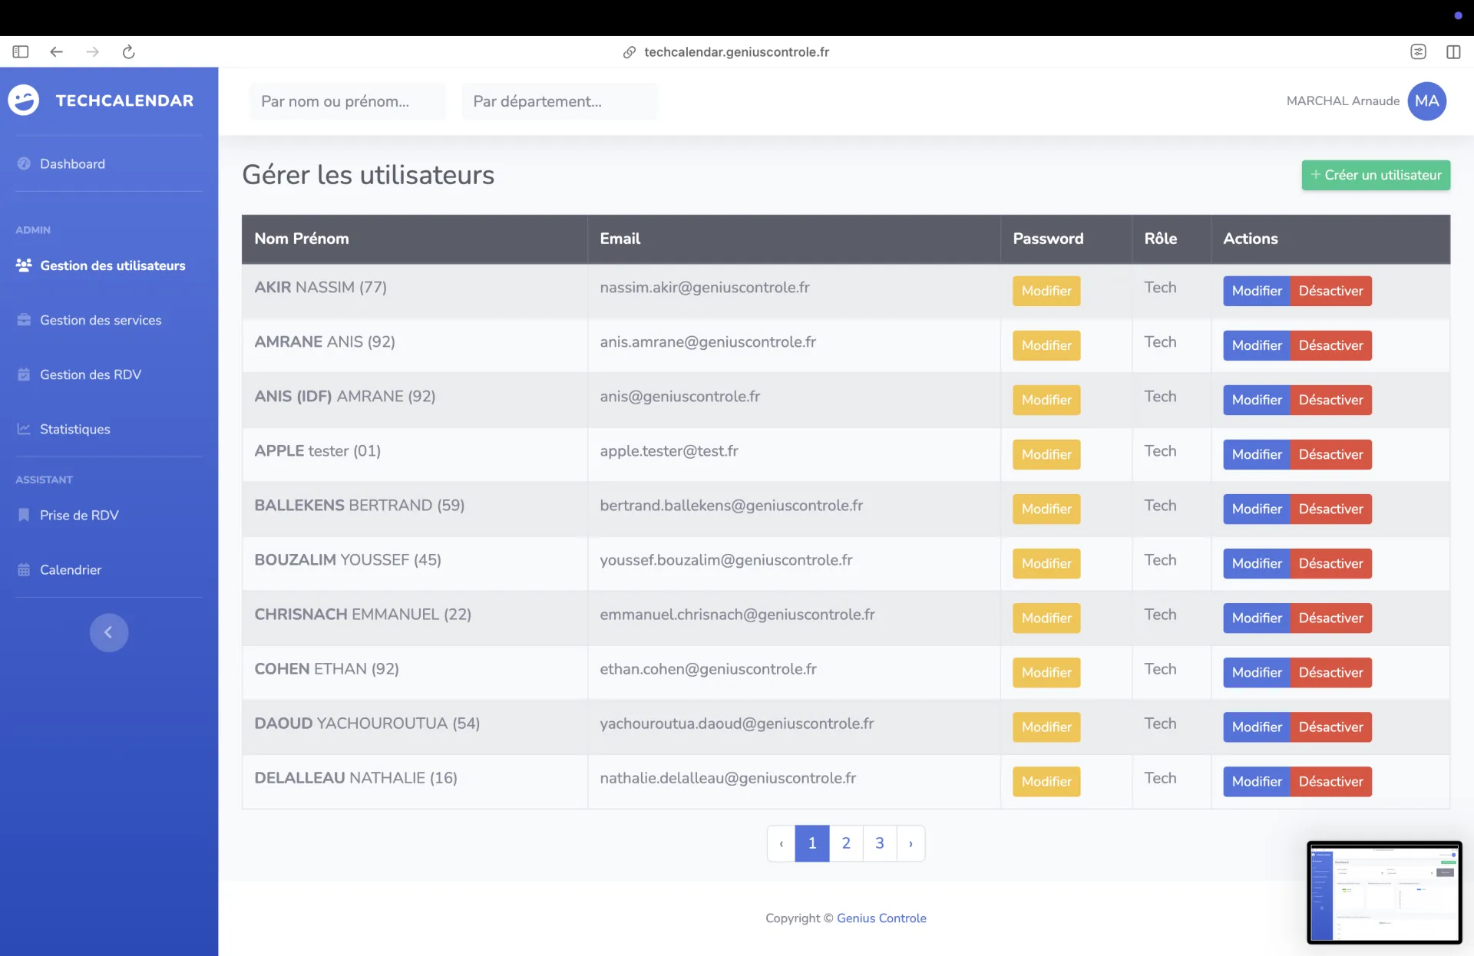The width and height of the screenshot is (1474, 956).
Task: Open the Genius Controle footer link
Action: point(881,918)
